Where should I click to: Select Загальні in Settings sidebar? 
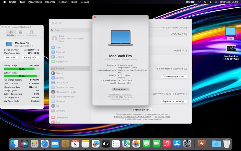pyautogui.click(x=70, y=68)
